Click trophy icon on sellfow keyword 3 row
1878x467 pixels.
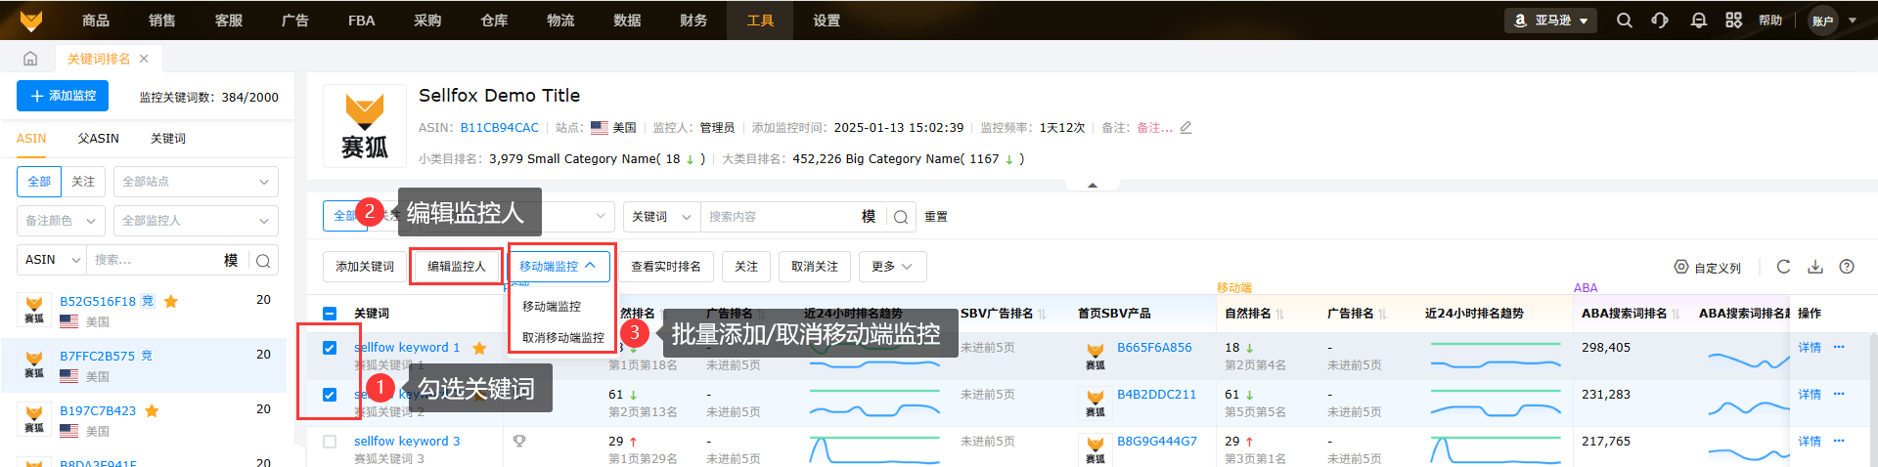tap(519, 441)
